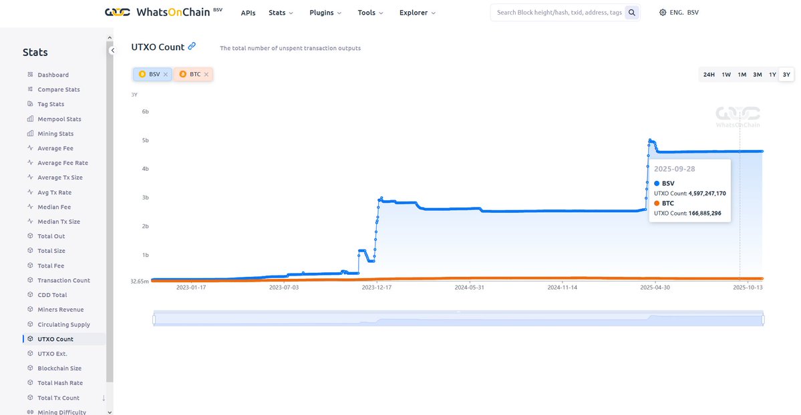Click the 2025-04-30 axis date label
This screenshot has width=801, height=415.
pos(655,288)
